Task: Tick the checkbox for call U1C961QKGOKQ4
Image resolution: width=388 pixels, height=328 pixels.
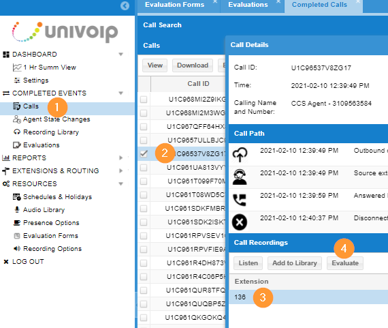Action: click(144, 318)
